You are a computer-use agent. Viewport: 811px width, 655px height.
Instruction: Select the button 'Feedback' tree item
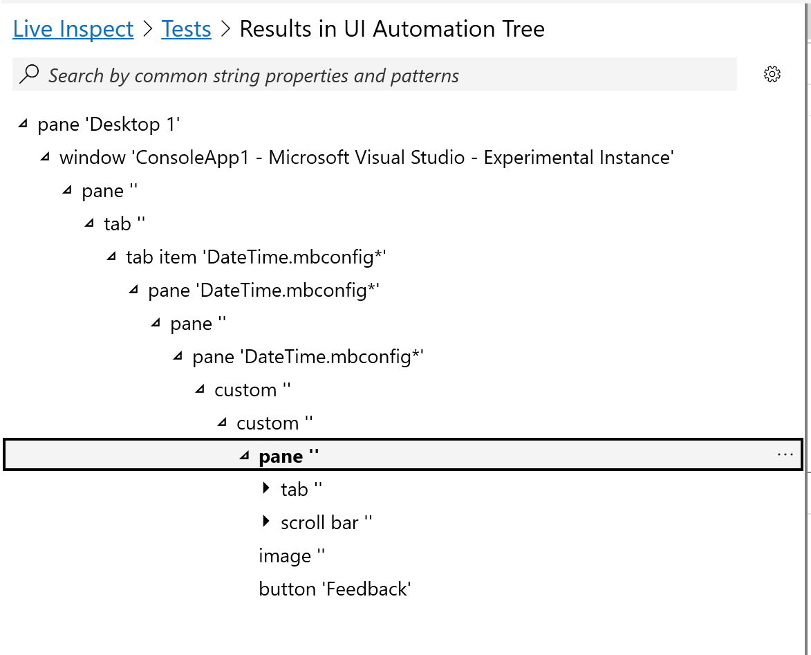tap(335, 589)
